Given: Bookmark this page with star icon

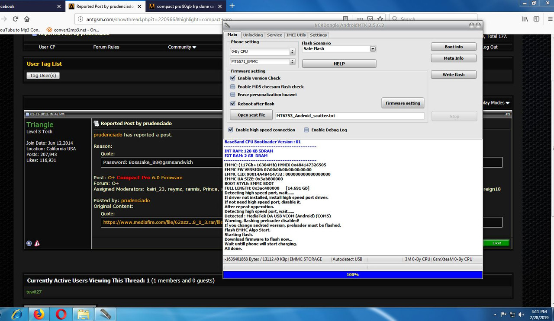Looking at the screenshot, I should 380,19.
